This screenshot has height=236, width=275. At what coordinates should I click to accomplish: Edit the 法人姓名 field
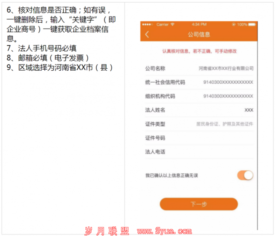pos(199,110)
